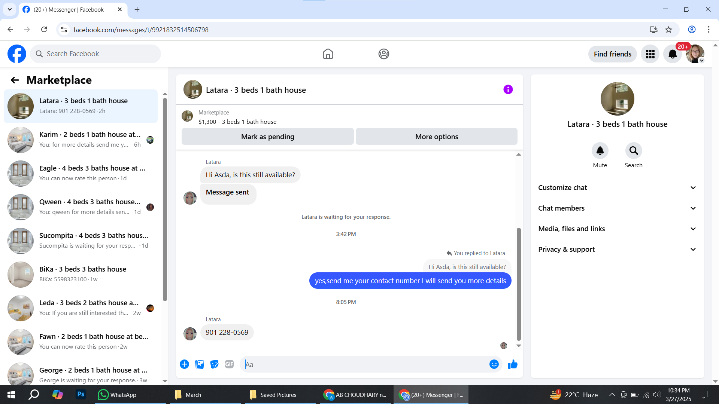Focus the Search Facebook field

click(x=95, y=54)
